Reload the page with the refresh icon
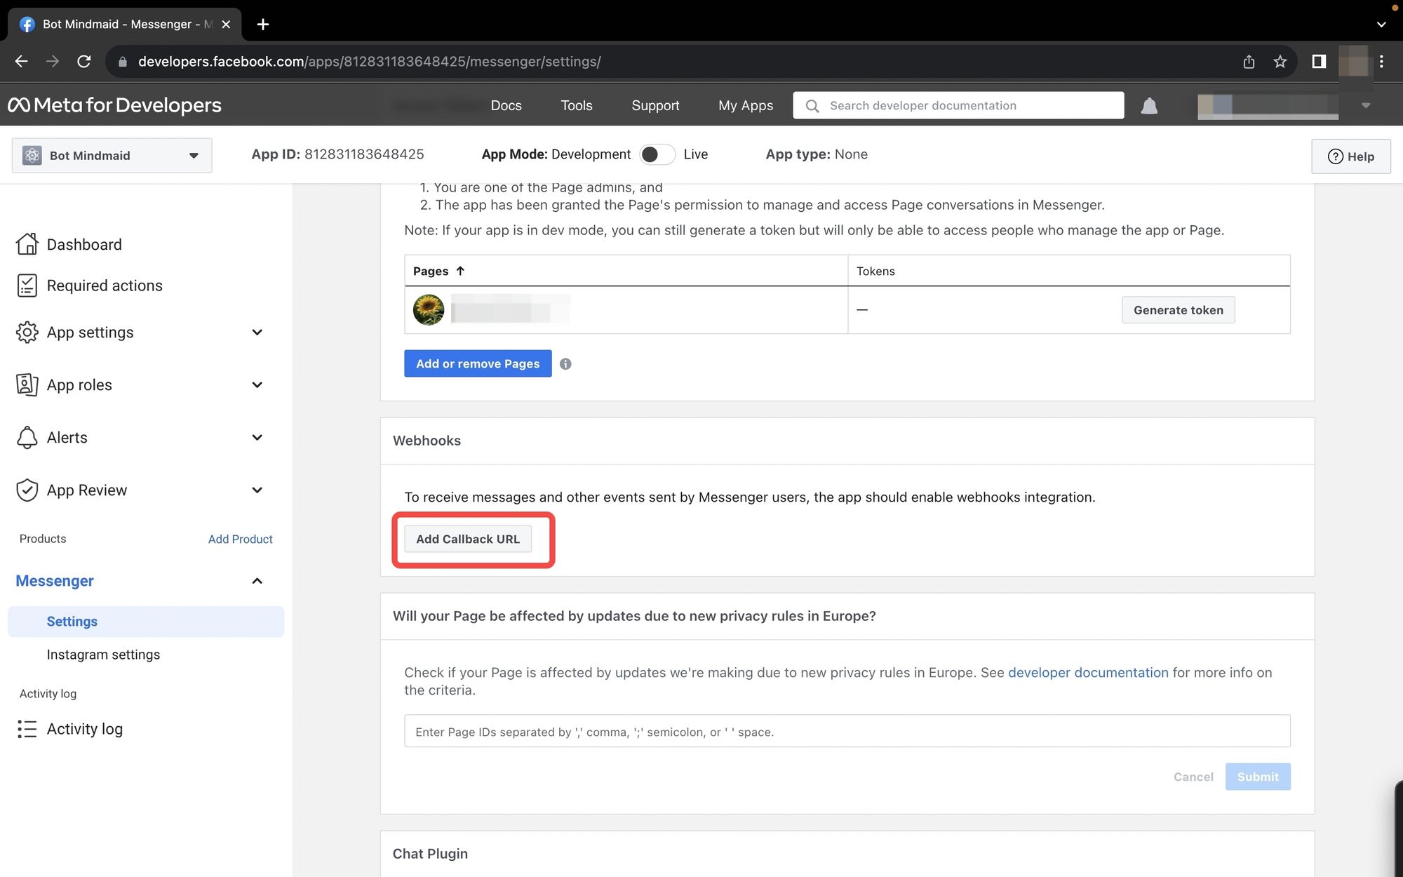 click(83, 62)
